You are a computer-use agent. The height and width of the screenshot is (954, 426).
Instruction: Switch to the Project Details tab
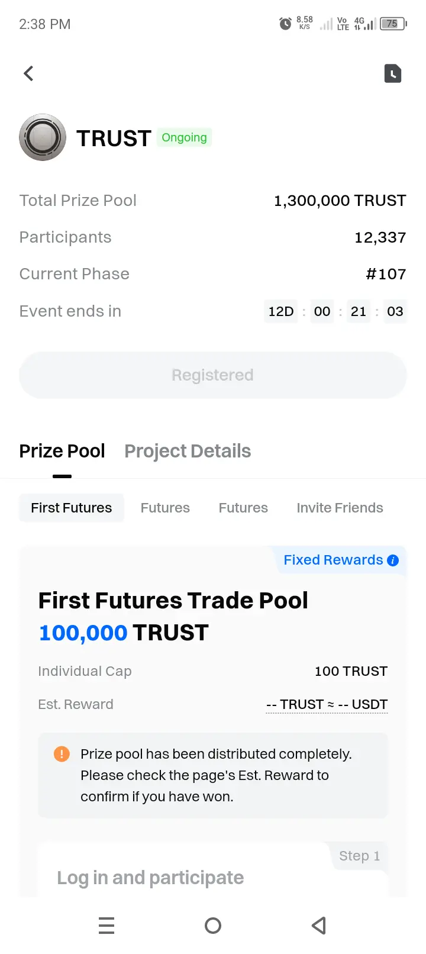tap(188, 451)
